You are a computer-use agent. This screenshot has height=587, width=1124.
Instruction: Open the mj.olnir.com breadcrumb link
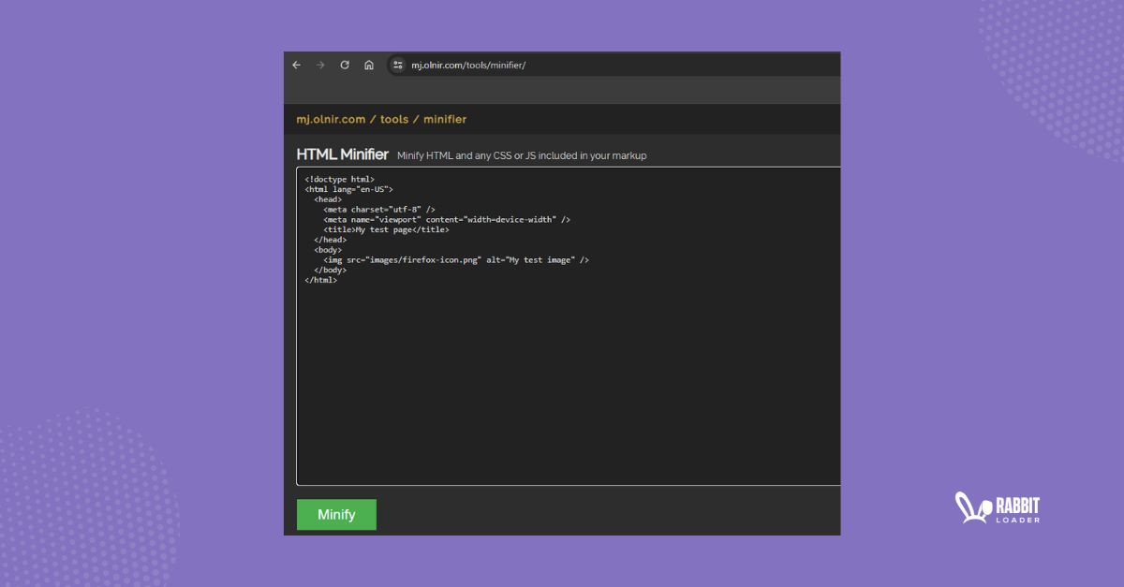(331, 120)
